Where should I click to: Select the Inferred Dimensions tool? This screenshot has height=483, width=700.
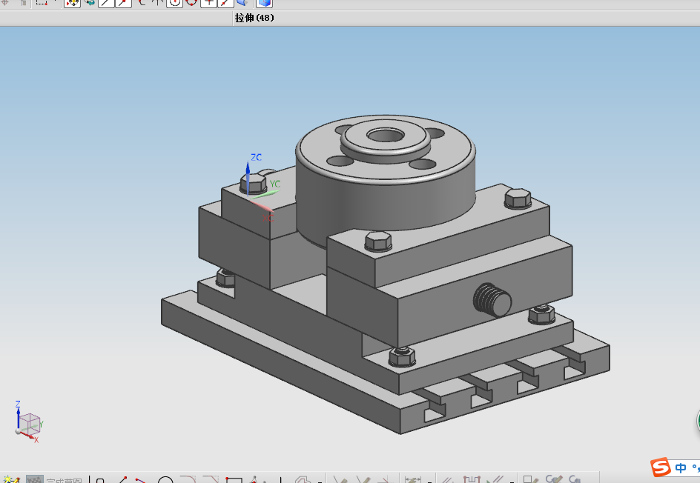point(412,479)
